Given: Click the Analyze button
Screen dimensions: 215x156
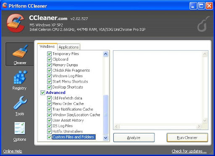Looking at the screenshot, I should click(134, 138).
